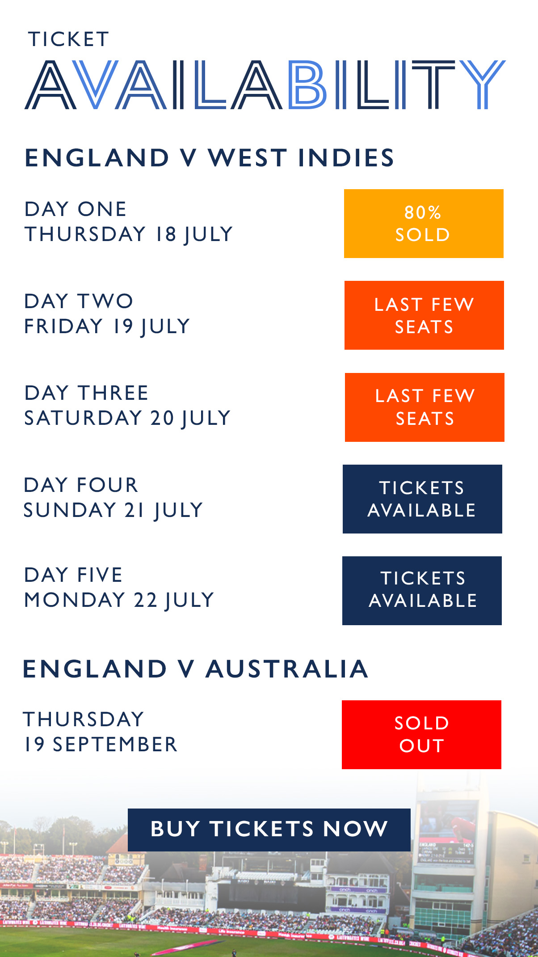538x957 pixels.
Task: Click the England v West Indies heading
Action: click(209, 158)
